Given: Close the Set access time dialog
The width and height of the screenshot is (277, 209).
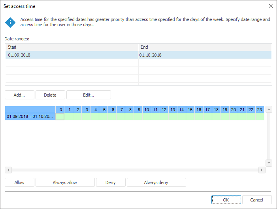Looking at the screenshot, I should (271, 6).
